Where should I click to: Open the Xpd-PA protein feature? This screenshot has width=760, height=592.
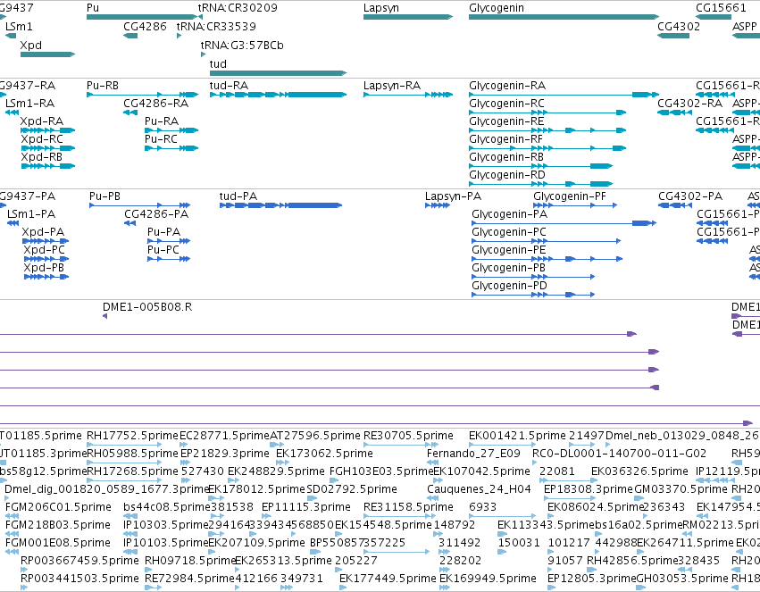(x=46, y=241)
